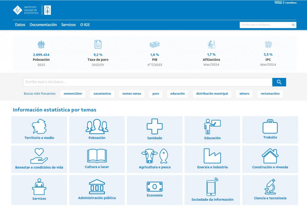The width and height of the screenshot is (307, 208).
Task: Click the Afiliacións indicator label
Action: coord(211,60)
